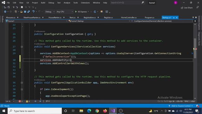This screenshot has height=114, width=202.
Task: Click the search magnifier icon in title bar
Action: (143, 3)
